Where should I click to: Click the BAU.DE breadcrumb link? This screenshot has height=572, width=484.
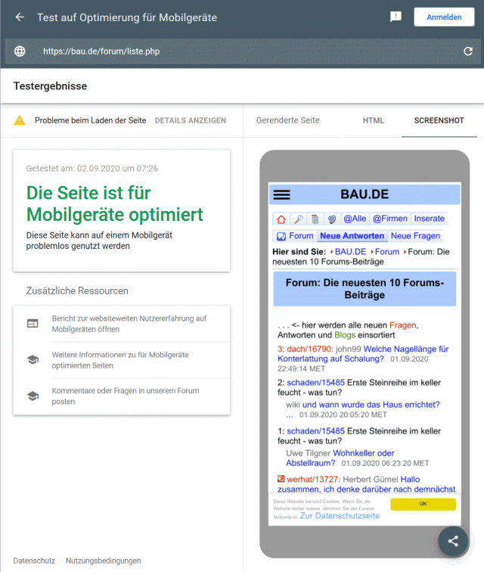point(350,252)
